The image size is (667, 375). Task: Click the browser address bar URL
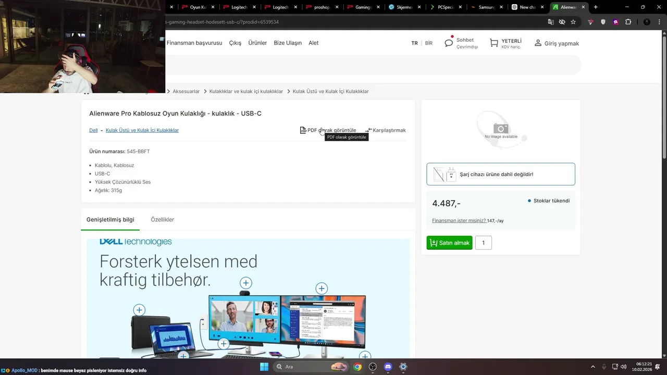(x=221, y=22)
